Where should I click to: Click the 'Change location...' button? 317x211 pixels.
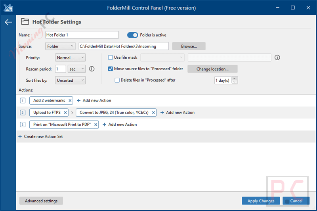tap(212, 69)
